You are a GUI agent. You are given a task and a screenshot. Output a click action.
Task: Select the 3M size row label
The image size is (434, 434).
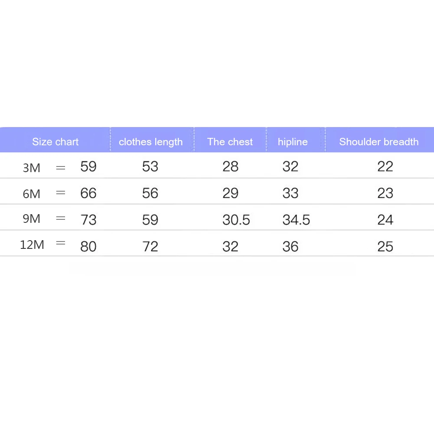coord(32,168)
